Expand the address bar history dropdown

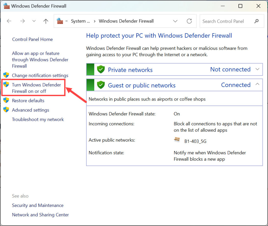(175, 21)
